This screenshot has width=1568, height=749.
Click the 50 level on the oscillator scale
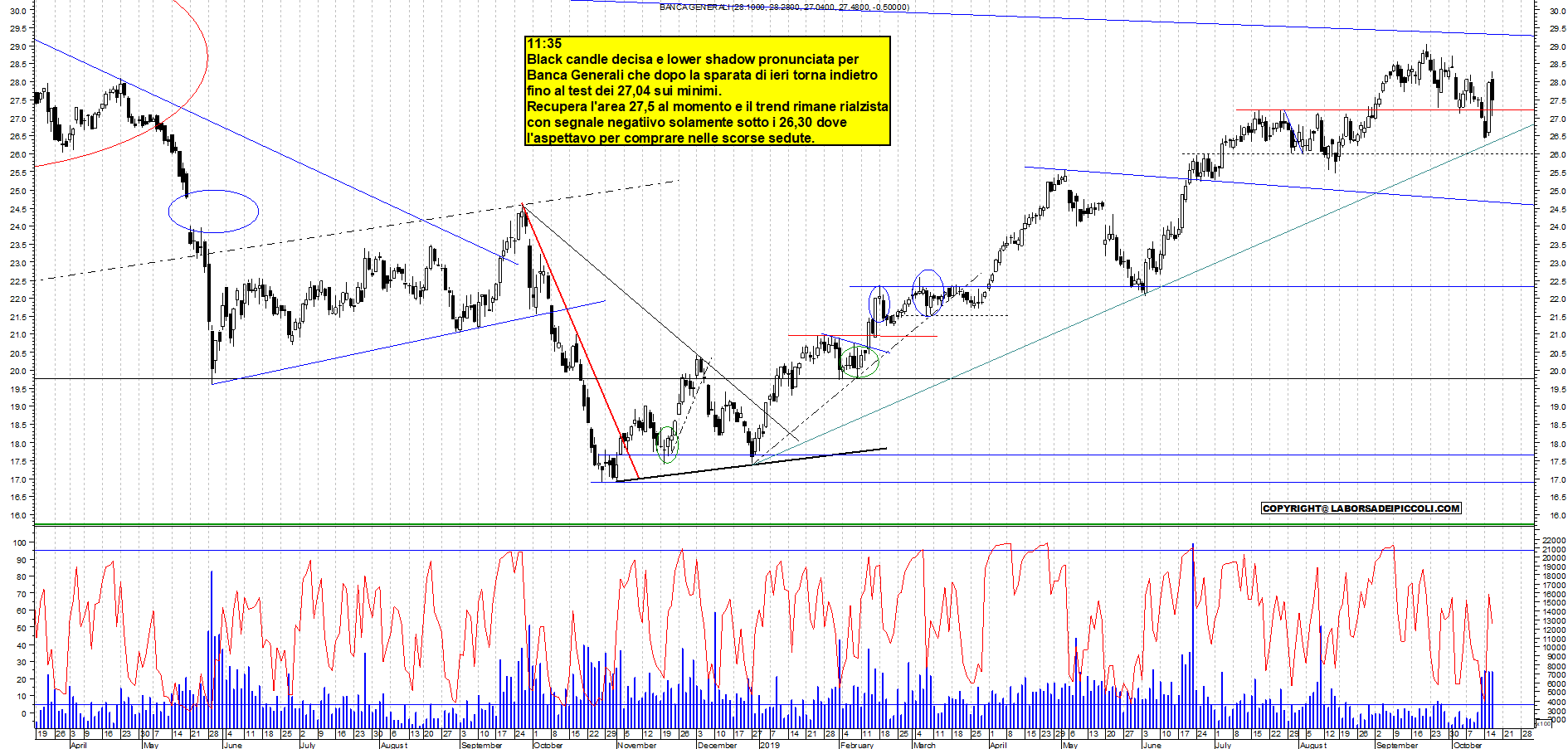pos(21,628)
